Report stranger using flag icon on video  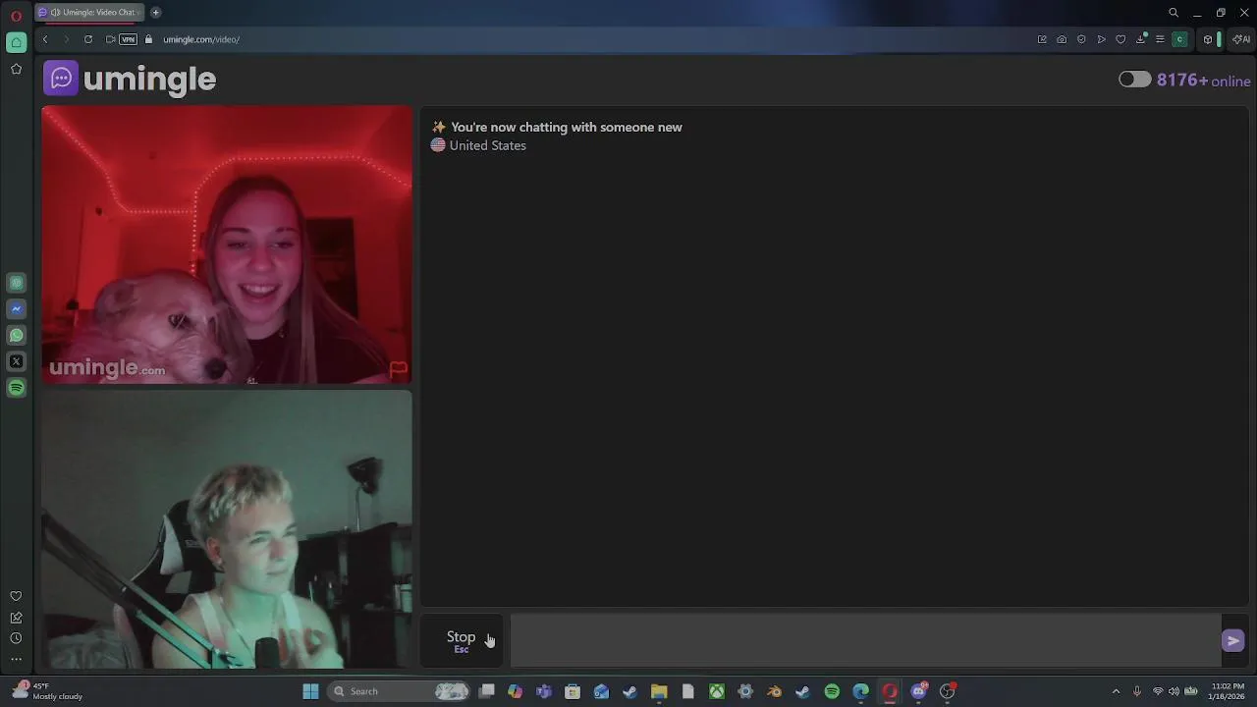398,369
